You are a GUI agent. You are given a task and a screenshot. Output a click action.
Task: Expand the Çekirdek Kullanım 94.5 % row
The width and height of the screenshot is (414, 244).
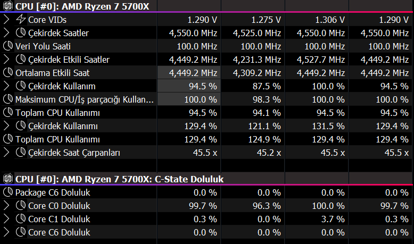(x=6, y=86)
